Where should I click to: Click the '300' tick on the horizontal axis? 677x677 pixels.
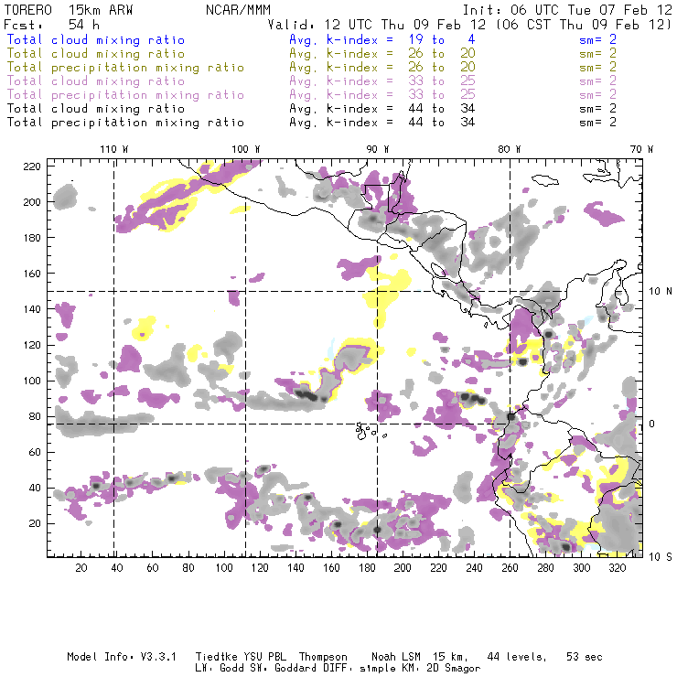(582, 568)
